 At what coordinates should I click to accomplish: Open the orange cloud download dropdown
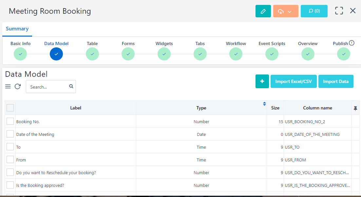point(285,11)
